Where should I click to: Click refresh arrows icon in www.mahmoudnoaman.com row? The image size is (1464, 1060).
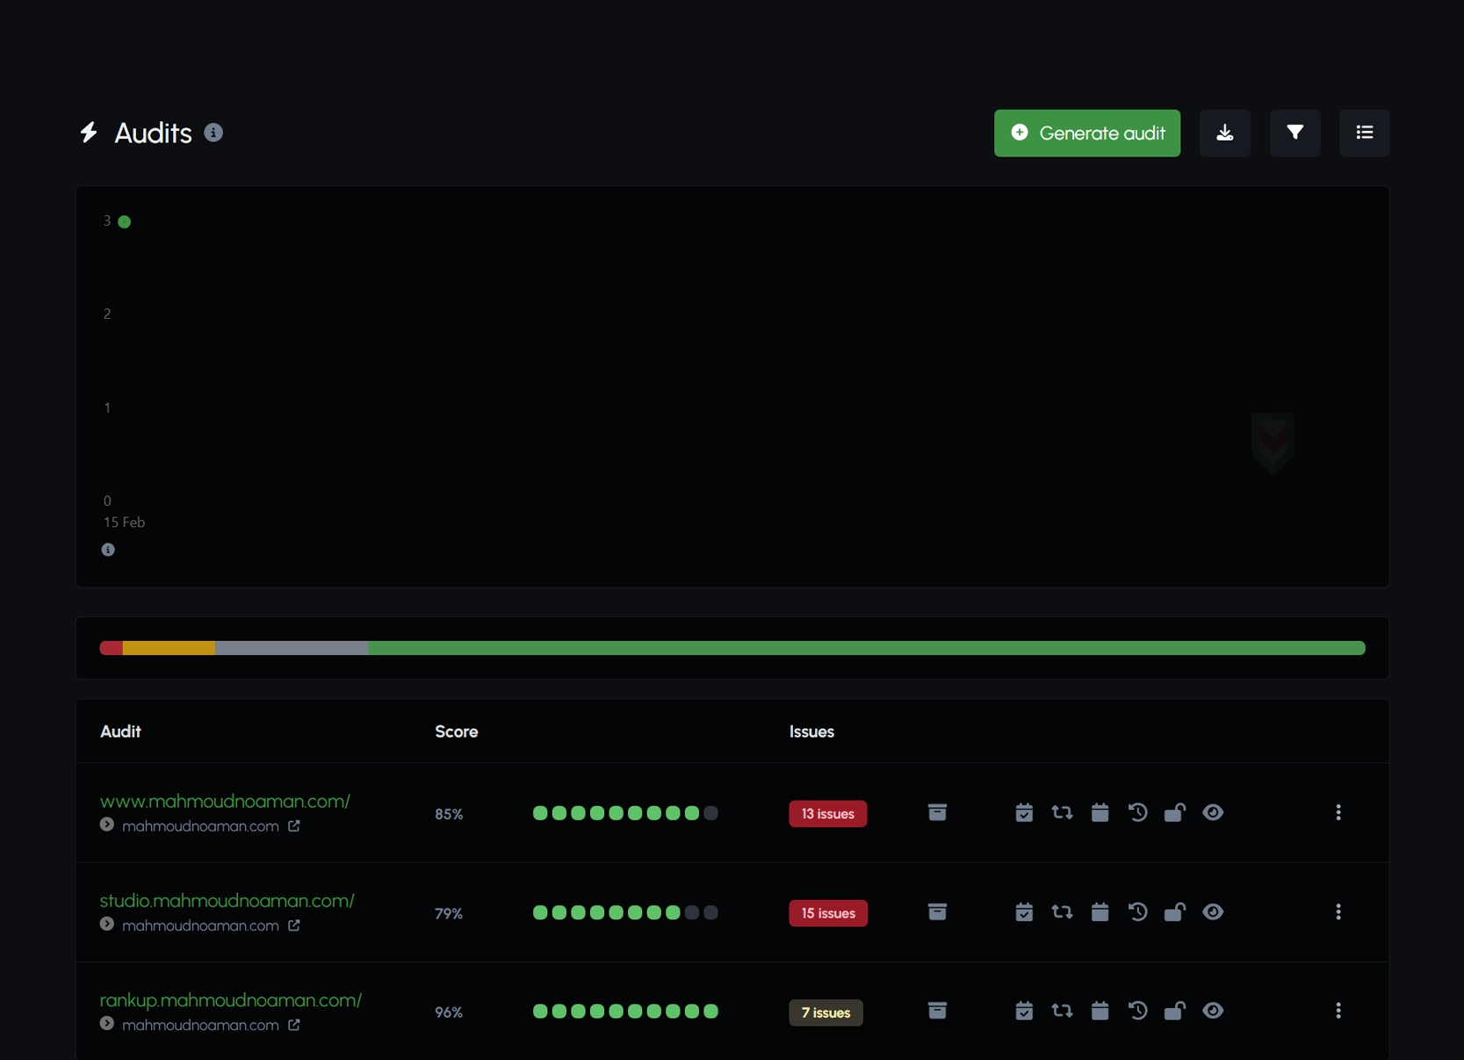1062,812
